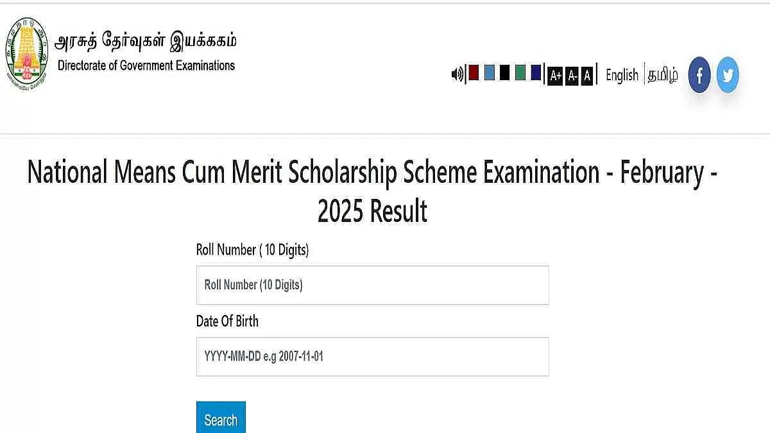
Task: Click inside the Date Of Birth field
Action: tap(372, 357)
